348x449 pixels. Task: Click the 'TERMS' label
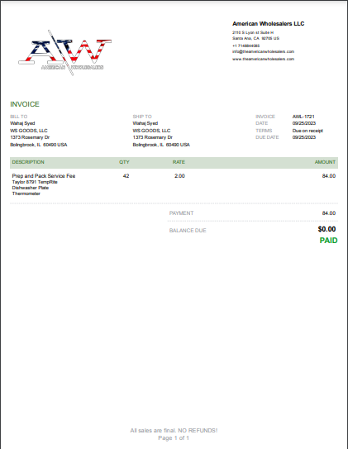click(264, 131)
